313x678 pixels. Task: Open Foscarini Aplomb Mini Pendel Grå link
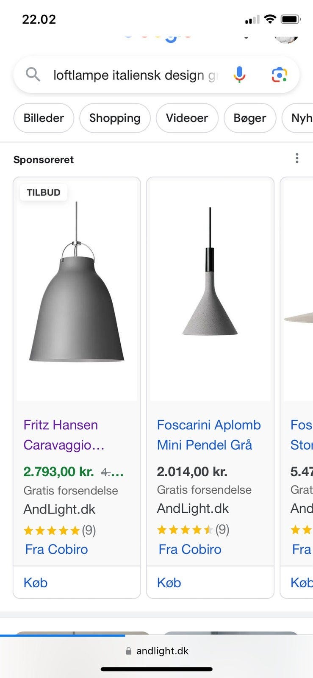point(209,435)
